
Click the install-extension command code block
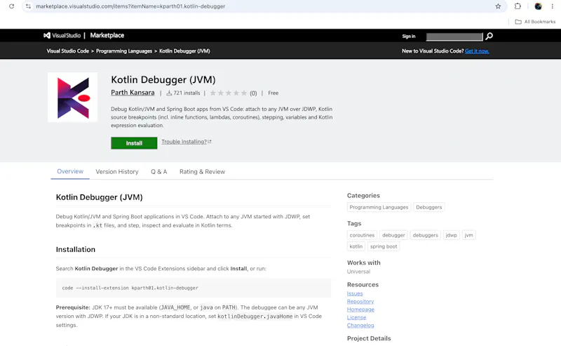pyautogui.click(x=194, y=288)
